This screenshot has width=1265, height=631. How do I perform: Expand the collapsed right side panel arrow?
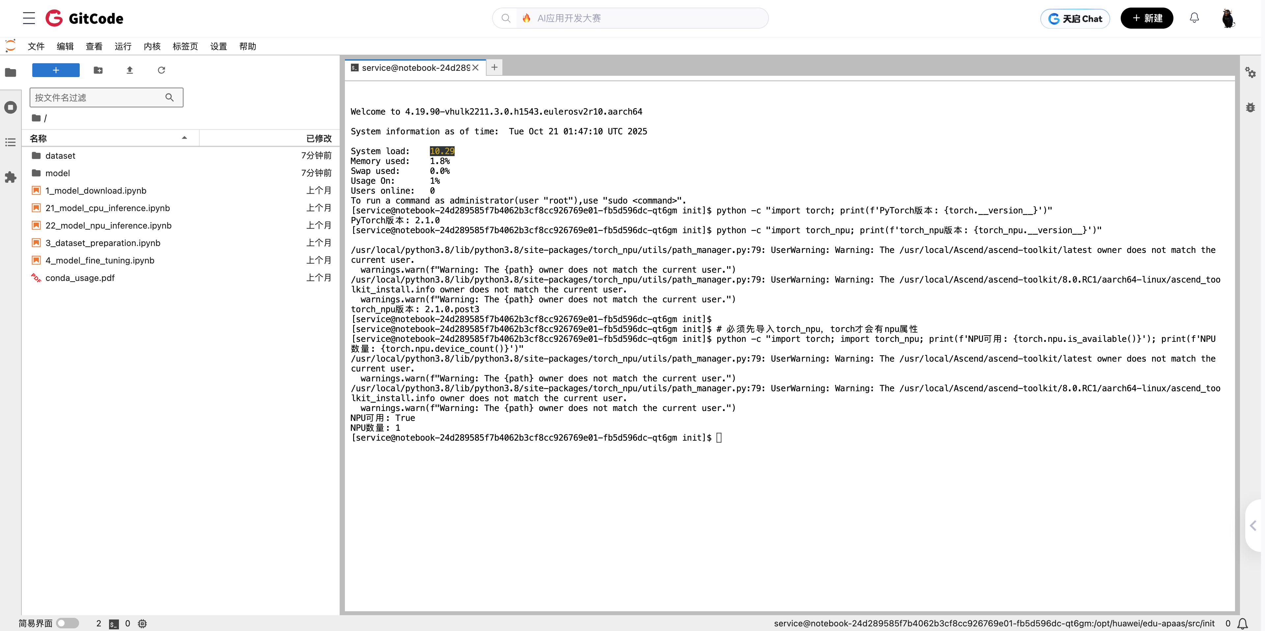pos(1253,525)
